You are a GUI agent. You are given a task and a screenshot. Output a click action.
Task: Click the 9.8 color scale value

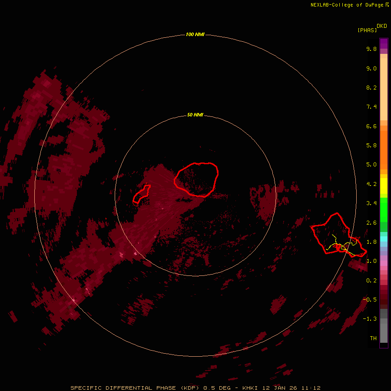click(x=371, y=49)
